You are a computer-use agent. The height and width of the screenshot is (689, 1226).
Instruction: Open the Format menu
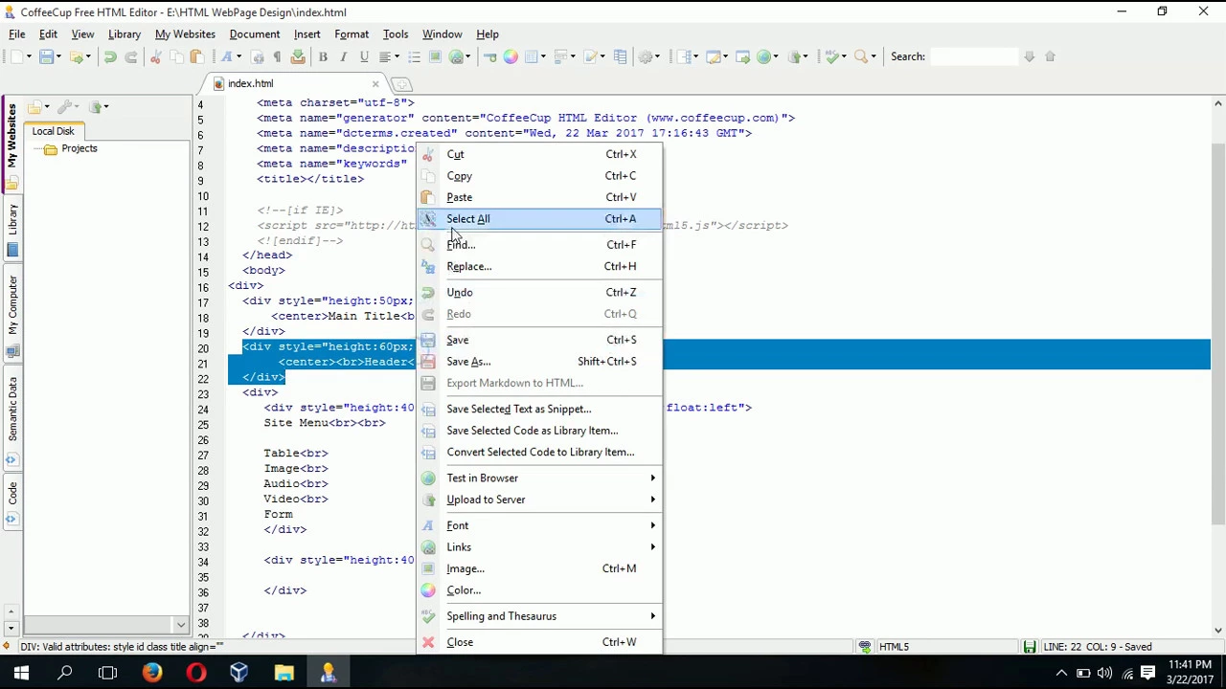click(x=352, y=34)
